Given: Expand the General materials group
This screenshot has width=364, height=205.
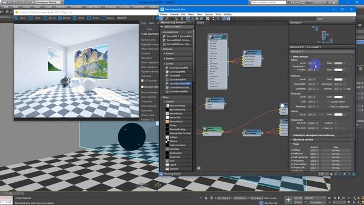Looking at the screenshot, I should [x=178, y=54].
